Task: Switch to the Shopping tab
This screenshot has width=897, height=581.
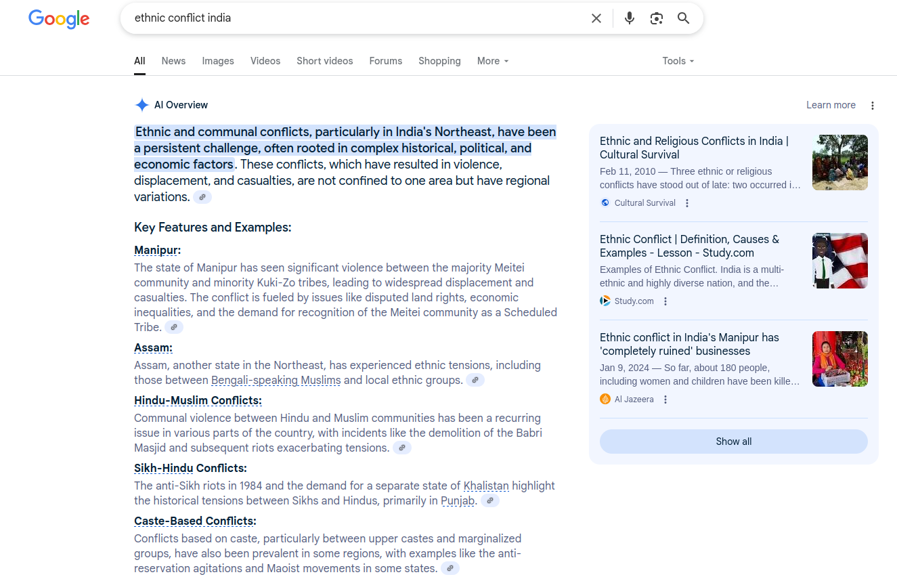Action: (x=439, y=61)
